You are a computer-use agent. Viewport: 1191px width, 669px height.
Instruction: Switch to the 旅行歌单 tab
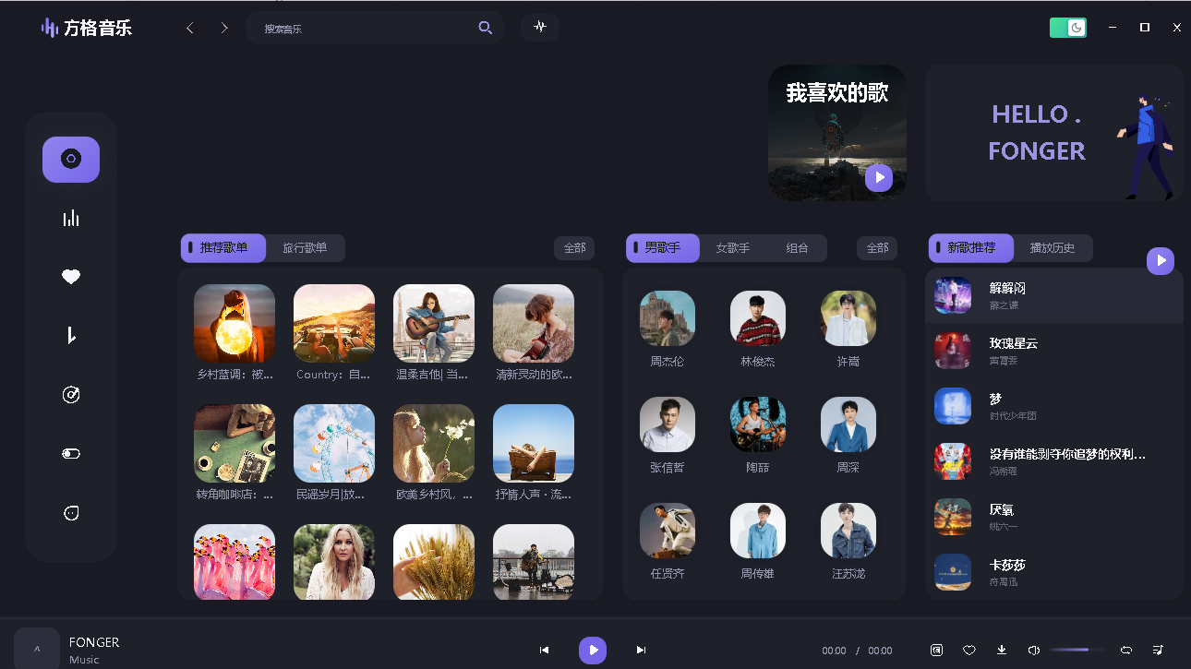pyautogui.click(x=306, y=247)
